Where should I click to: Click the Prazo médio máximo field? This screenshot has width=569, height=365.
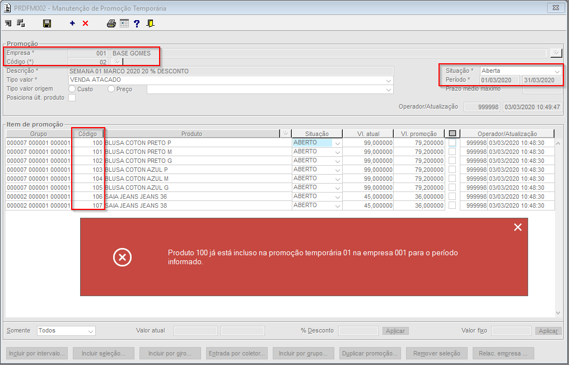[x=542, y=89]
